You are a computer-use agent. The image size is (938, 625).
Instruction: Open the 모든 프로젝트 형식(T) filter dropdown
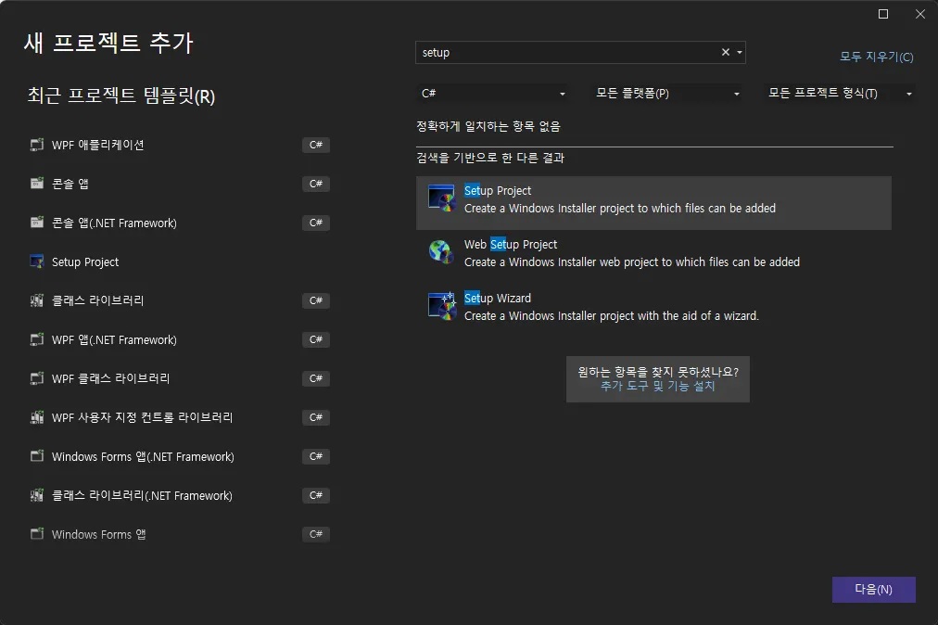pyautogui.click(x=840, y=94)
